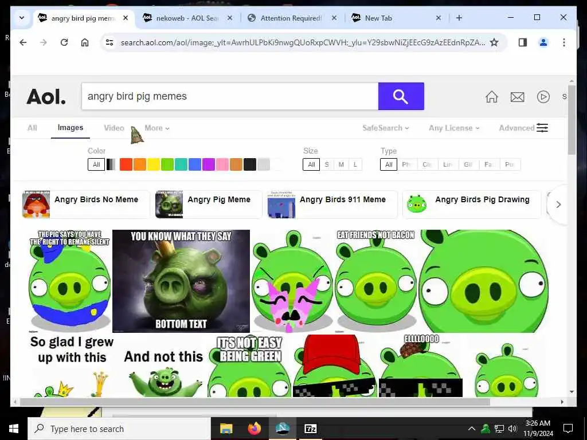Click the browser home button

pyautogui.click(x=85, y=42)
